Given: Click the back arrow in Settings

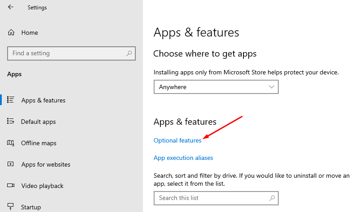Looking at the screenshot, I should 11,7.
